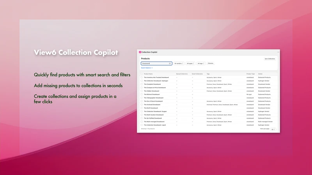The image size is (312, 175).
Task: Click The Multi-location Snowboard product name
Action: click(154, 115)
